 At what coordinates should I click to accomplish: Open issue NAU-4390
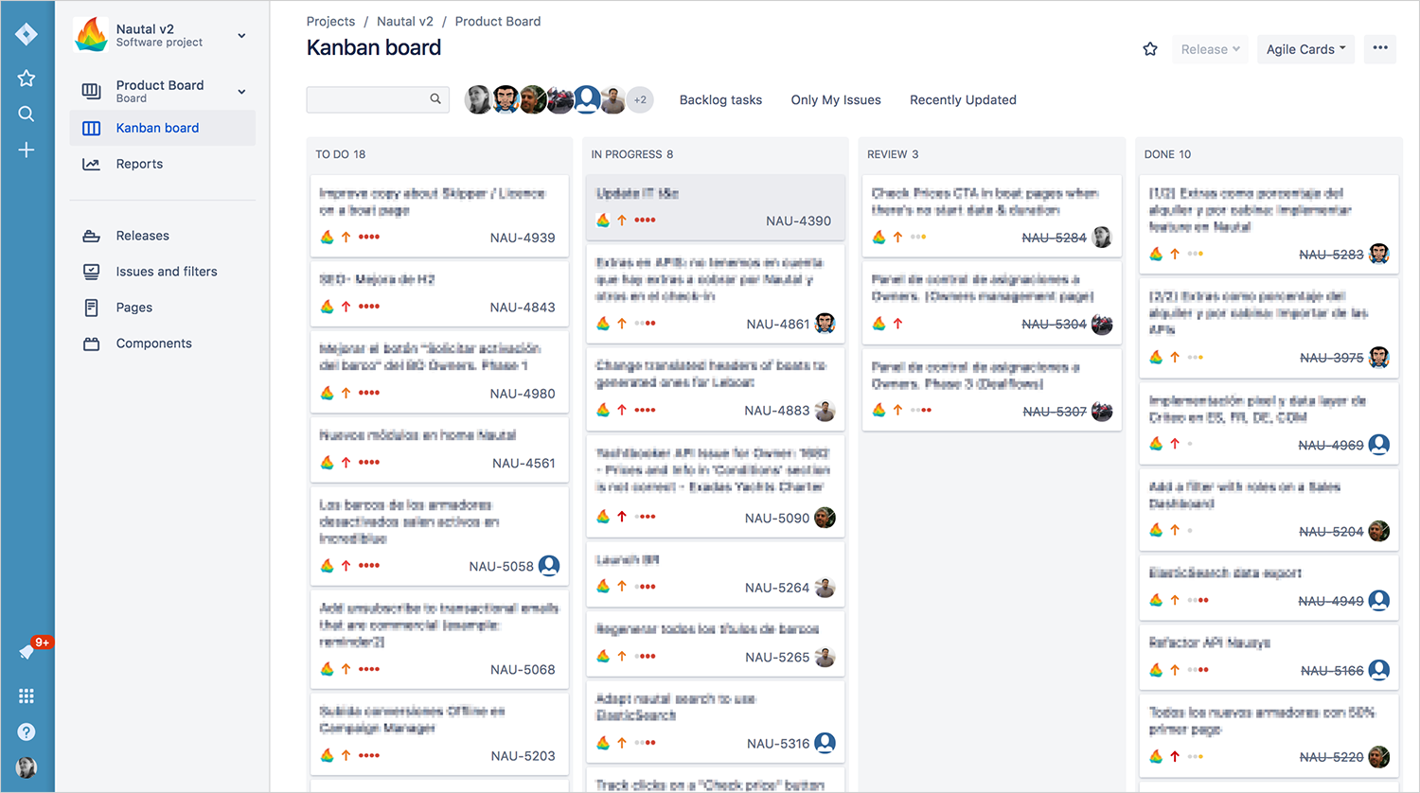coord(799,220)
